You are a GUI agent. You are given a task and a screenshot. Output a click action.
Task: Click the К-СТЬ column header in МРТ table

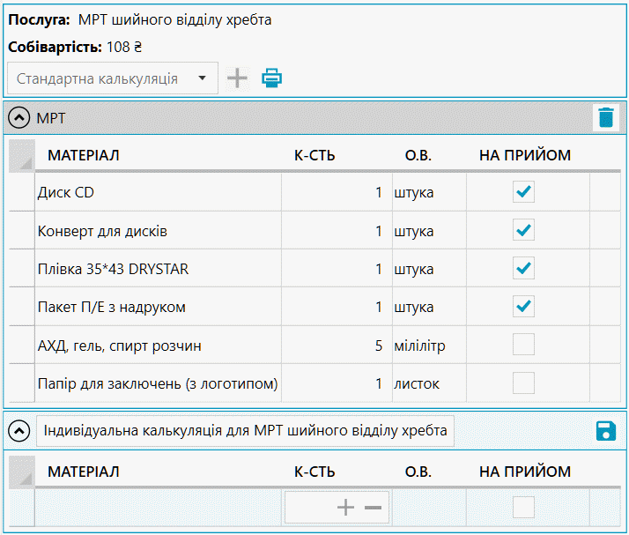pyautogui.click(x=314, y=155)
